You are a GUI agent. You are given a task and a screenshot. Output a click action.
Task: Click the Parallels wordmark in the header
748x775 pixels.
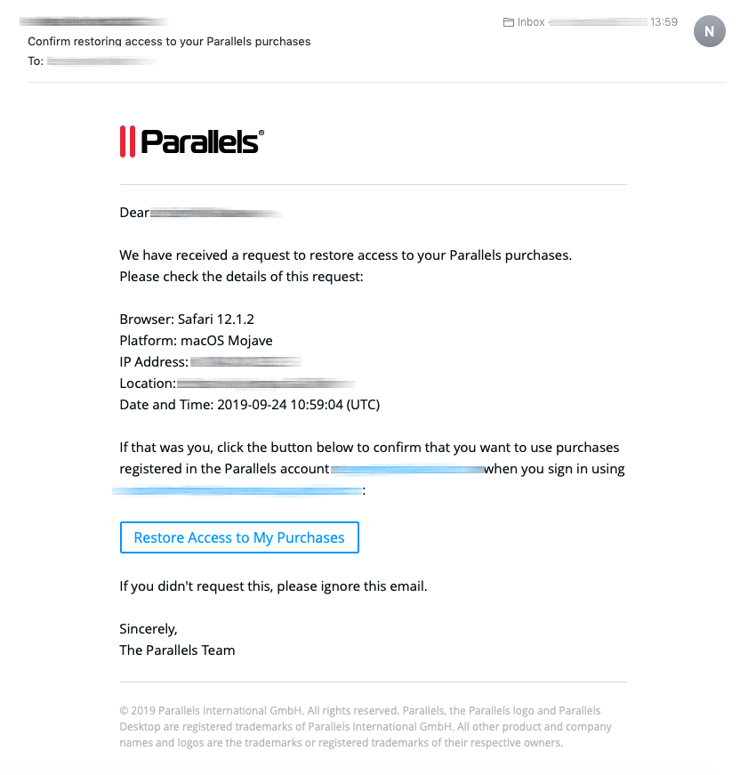(202, 141)
